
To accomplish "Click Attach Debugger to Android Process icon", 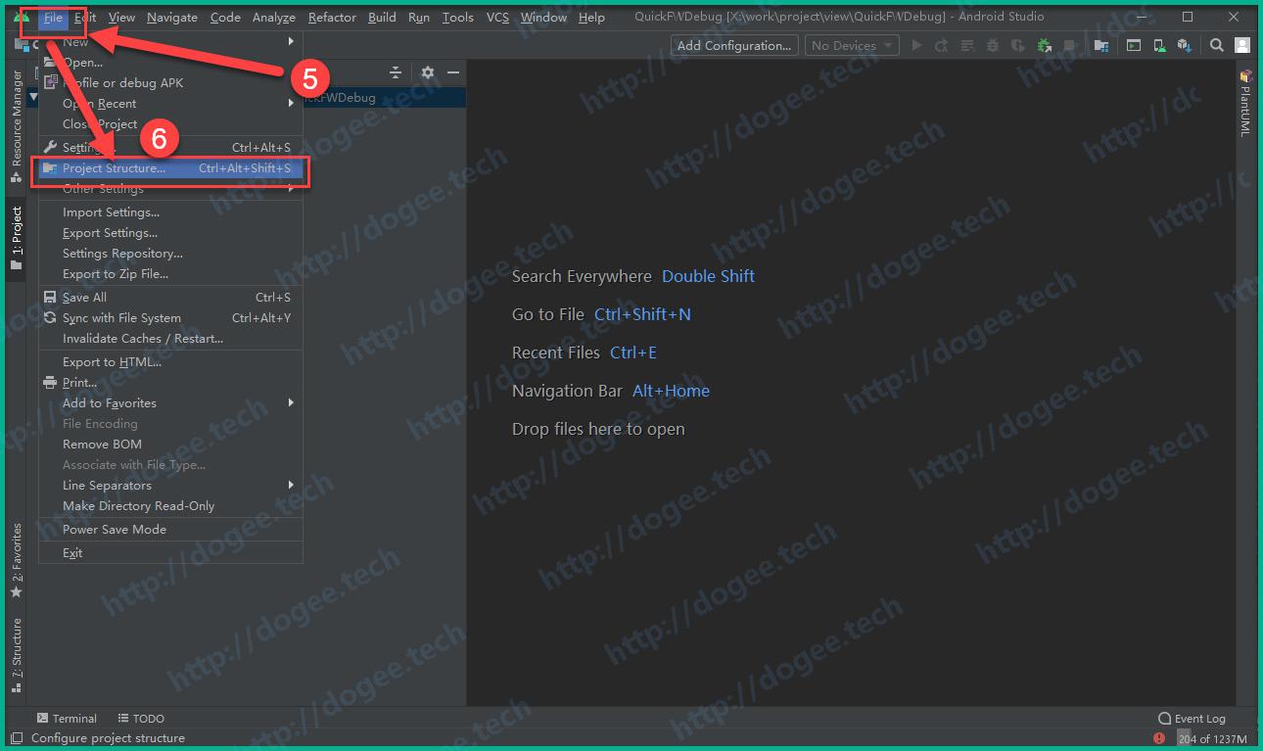I will 1045,45.
